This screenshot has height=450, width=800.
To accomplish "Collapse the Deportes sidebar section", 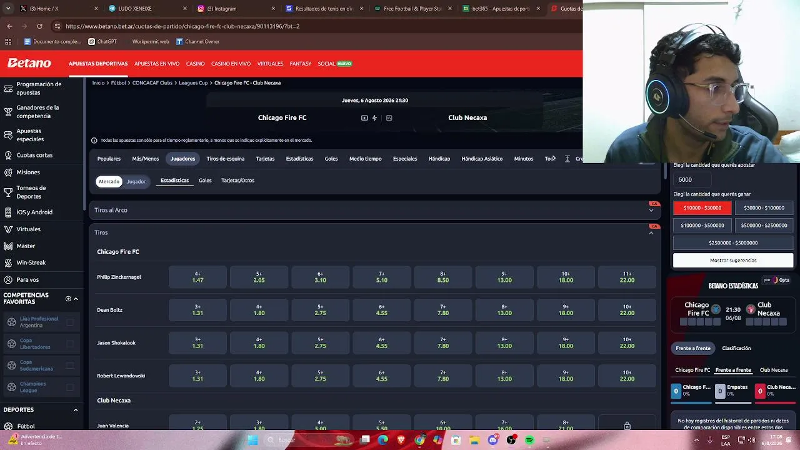I will pos(76,410).
